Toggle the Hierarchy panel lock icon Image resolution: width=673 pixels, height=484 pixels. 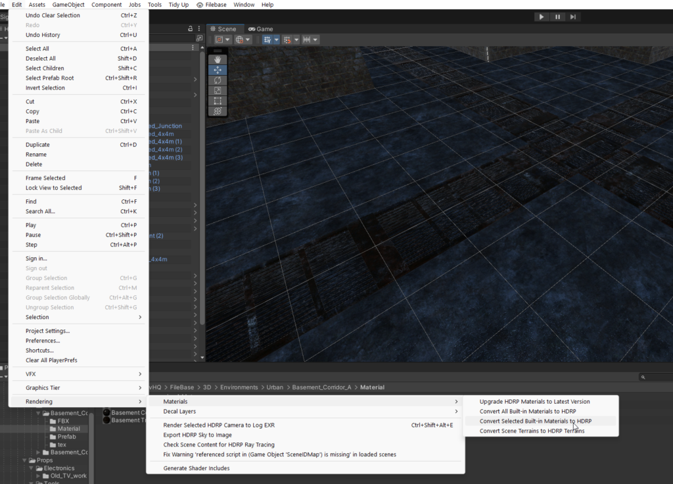[x=191, y=29]
